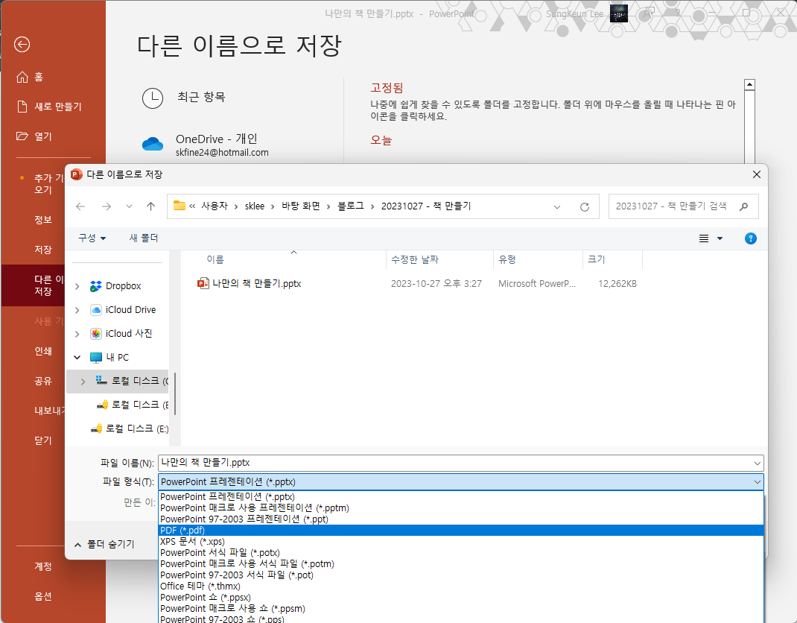Viewport: 797px width, 623px height.
Task: Select PowerPoint 매크로 사용 서식 파일 (*.potm)
Action: click(x=461, y=564)
